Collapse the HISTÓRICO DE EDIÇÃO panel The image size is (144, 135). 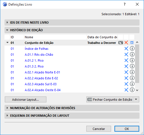point(72,30)
